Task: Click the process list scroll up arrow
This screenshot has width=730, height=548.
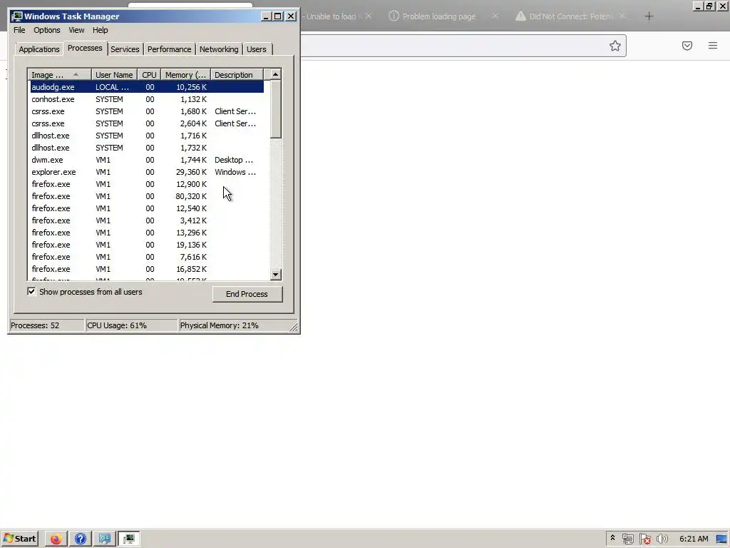Action: click(276, 74)
